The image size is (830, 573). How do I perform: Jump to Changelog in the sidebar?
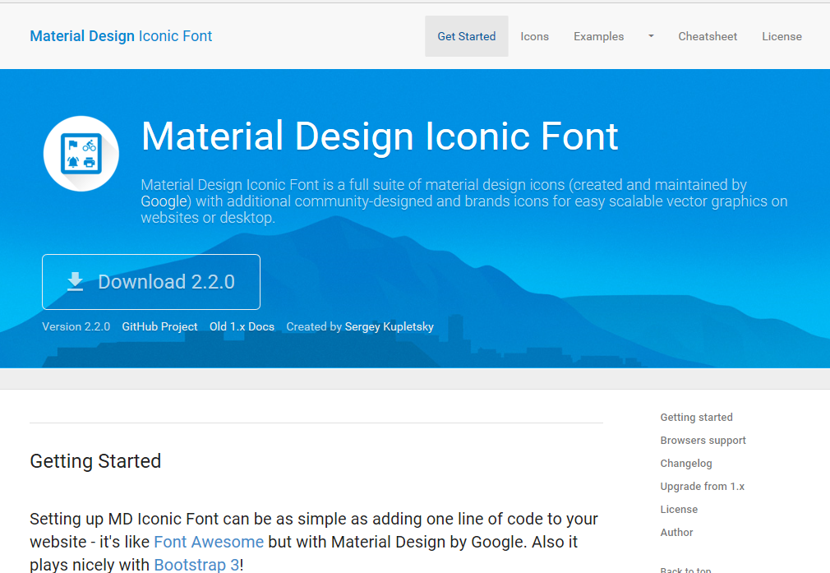(686, 464)
